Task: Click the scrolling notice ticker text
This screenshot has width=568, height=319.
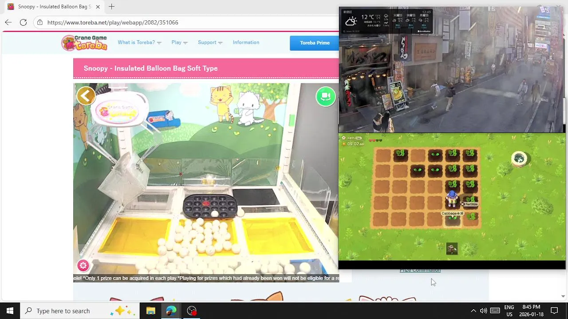Action: (x=206, y=278)
